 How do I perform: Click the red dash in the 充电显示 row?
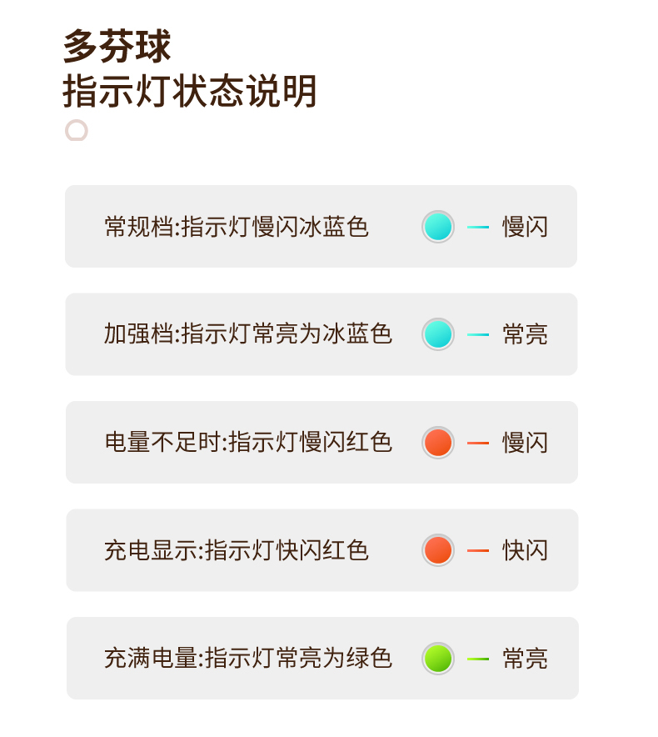pos(478,550)
